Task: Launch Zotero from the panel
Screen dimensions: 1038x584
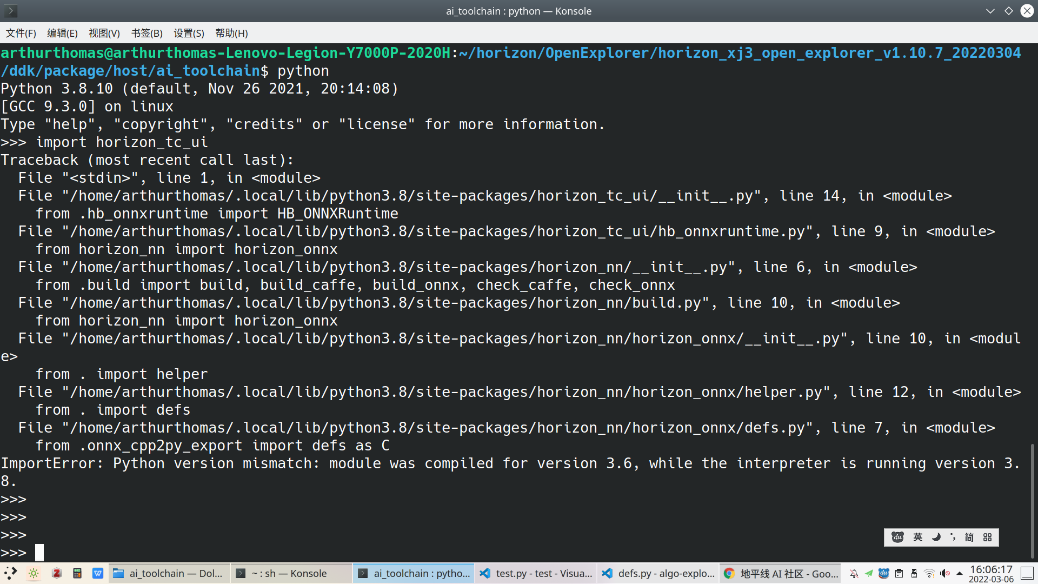Action: pos(56,573)
